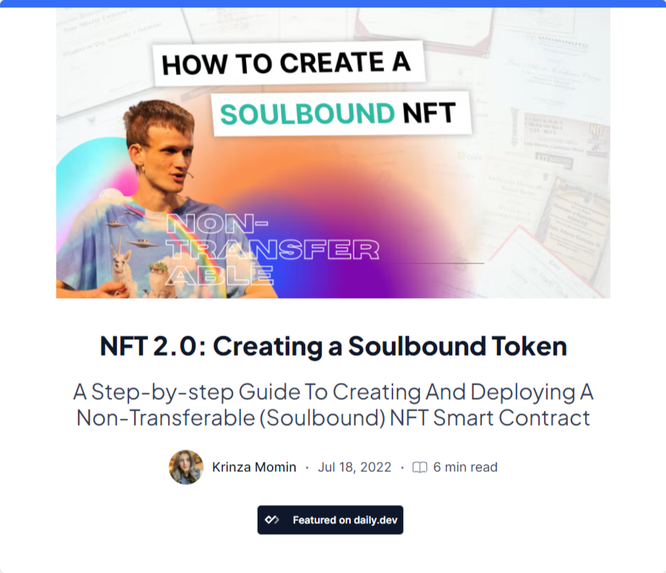Click the "Jul 18, 2022" publish date
Viewport: 666px width, 573px height.
click(354, 467)
